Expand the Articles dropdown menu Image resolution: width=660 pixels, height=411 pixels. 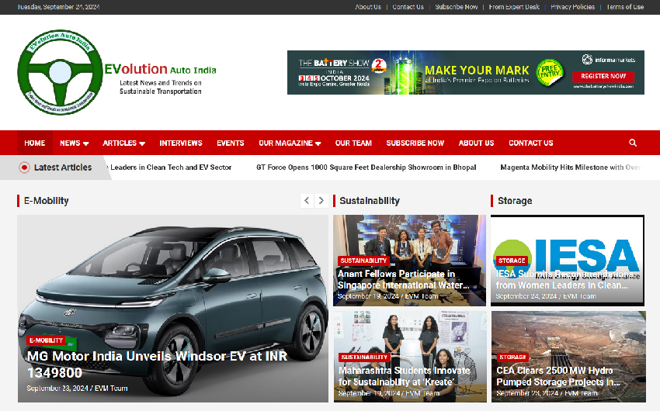123,143
